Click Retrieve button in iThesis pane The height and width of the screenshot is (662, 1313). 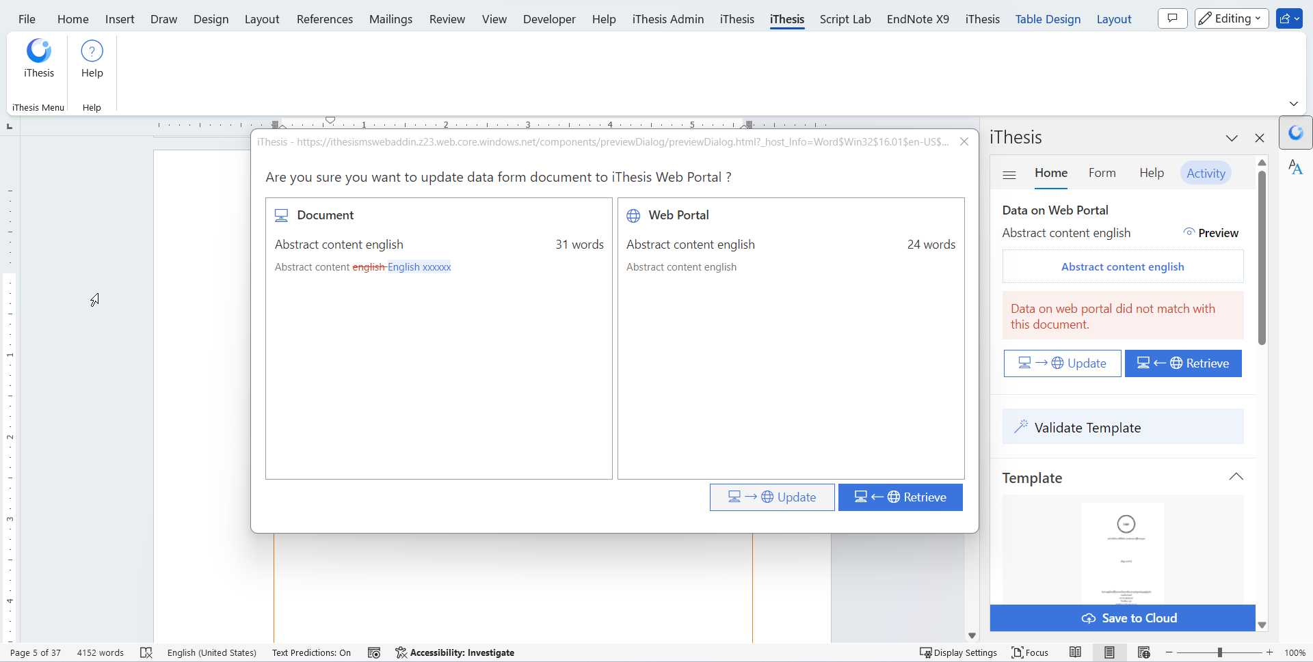1183,363
